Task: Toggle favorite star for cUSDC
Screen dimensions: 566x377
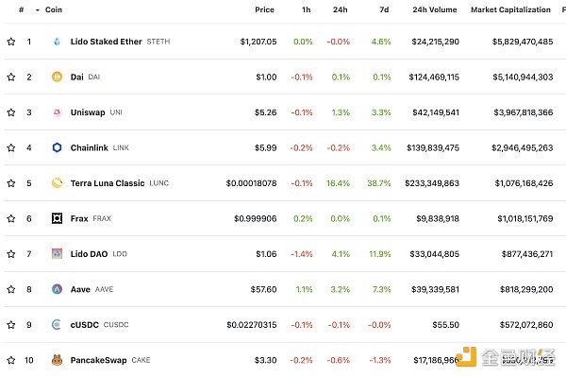Action: (x=11, y=325)
